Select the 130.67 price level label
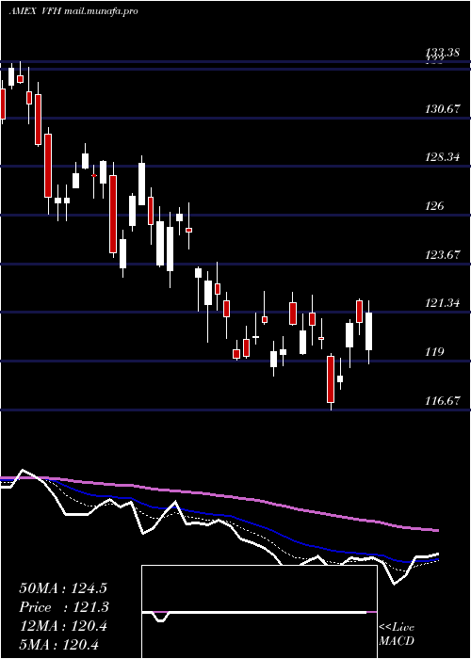Viewport: 471px width, 659px height. point(443,109)
